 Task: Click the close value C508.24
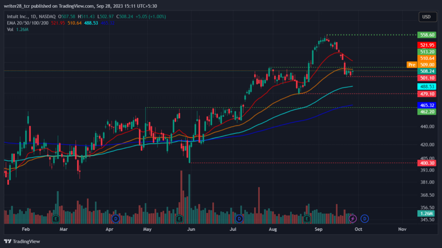point(125,17)
